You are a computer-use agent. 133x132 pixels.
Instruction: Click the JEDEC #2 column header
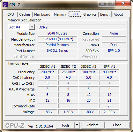click(x=68, y=66)
